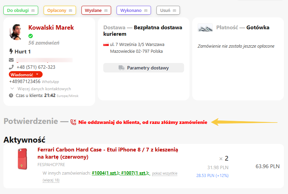Set status to Opłacony
This screenshot has height=194, width=288.
coord(60,10)
